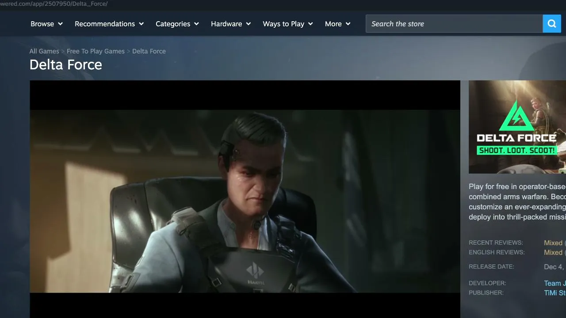The image size is (566, 318).
Task: Open the Browse menu
Action: pos(46,24)
